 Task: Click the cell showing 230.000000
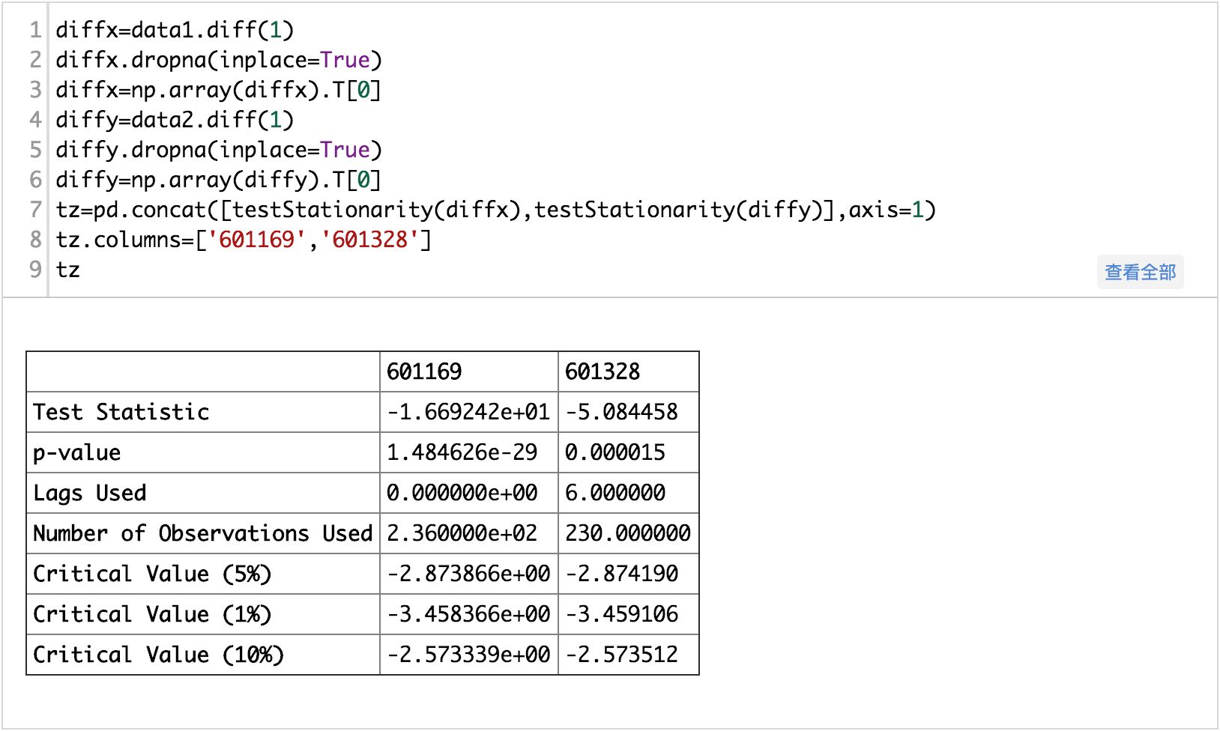click(628, 533)
